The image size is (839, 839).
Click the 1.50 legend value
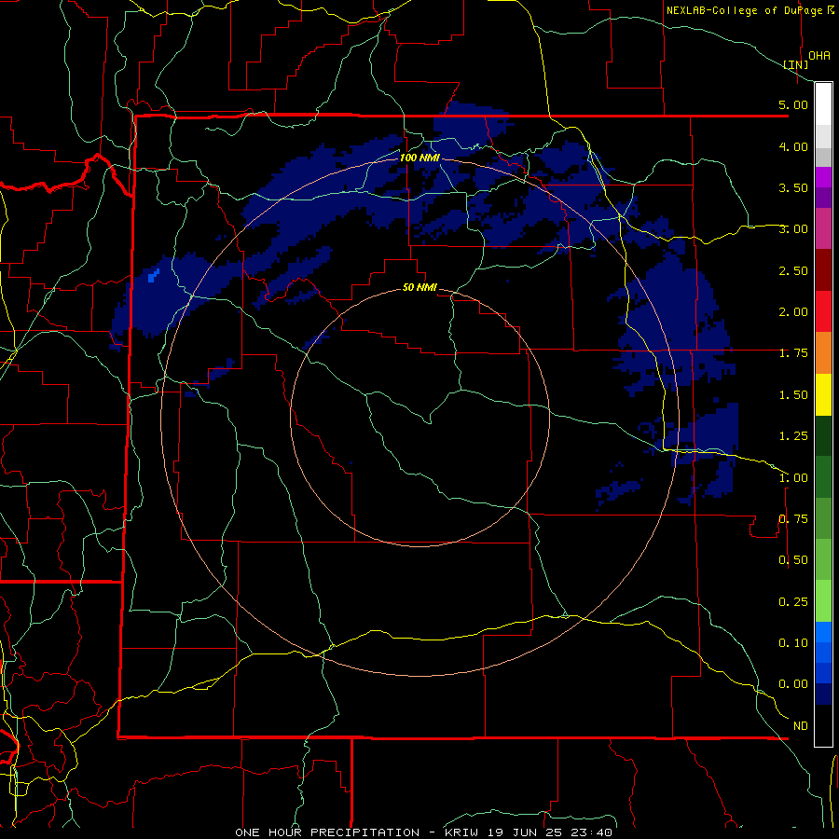[x=793, y=395]
